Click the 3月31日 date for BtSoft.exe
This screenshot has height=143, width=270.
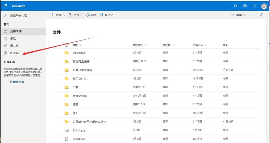pyautogui.click(x=137, y=130)
